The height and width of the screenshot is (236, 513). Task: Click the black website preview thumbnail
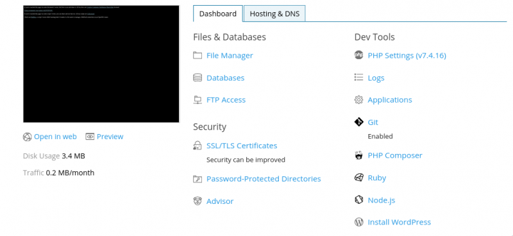pos(101,64)
